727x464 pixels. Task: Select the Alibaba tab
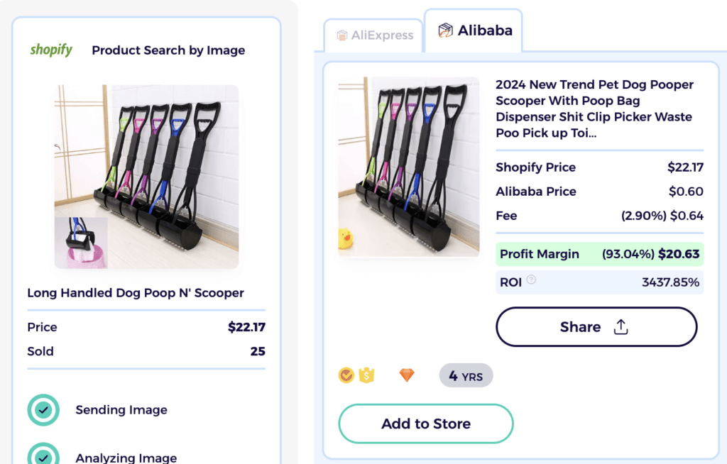[x=473, y=30]
